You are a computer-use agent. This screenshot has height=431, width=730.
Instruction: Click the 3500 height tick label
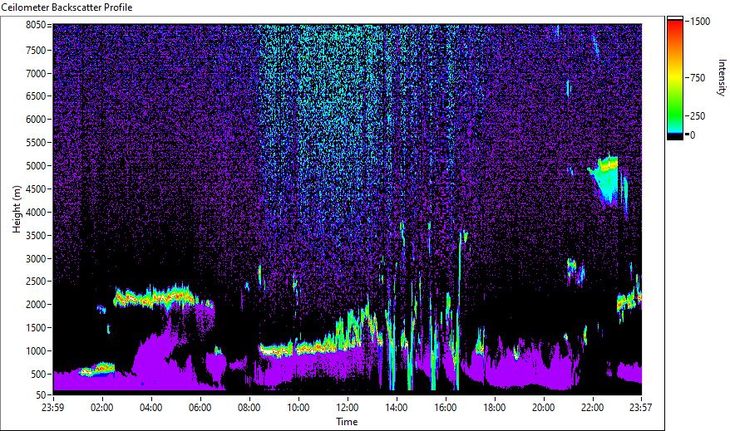tap(37, 236)
